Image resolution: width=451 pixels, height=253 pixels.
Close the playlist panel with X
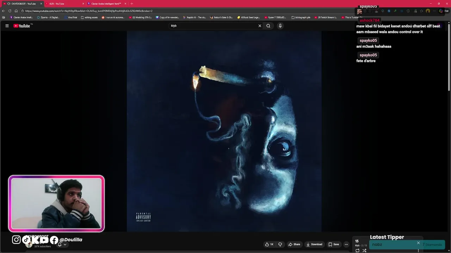pyautogui.click(x=418, y=243)
